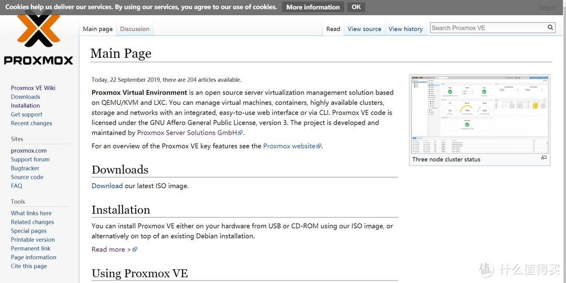Click the More information cookie button
This screenshot has width=566, height=283.
[x=312, y=7]
